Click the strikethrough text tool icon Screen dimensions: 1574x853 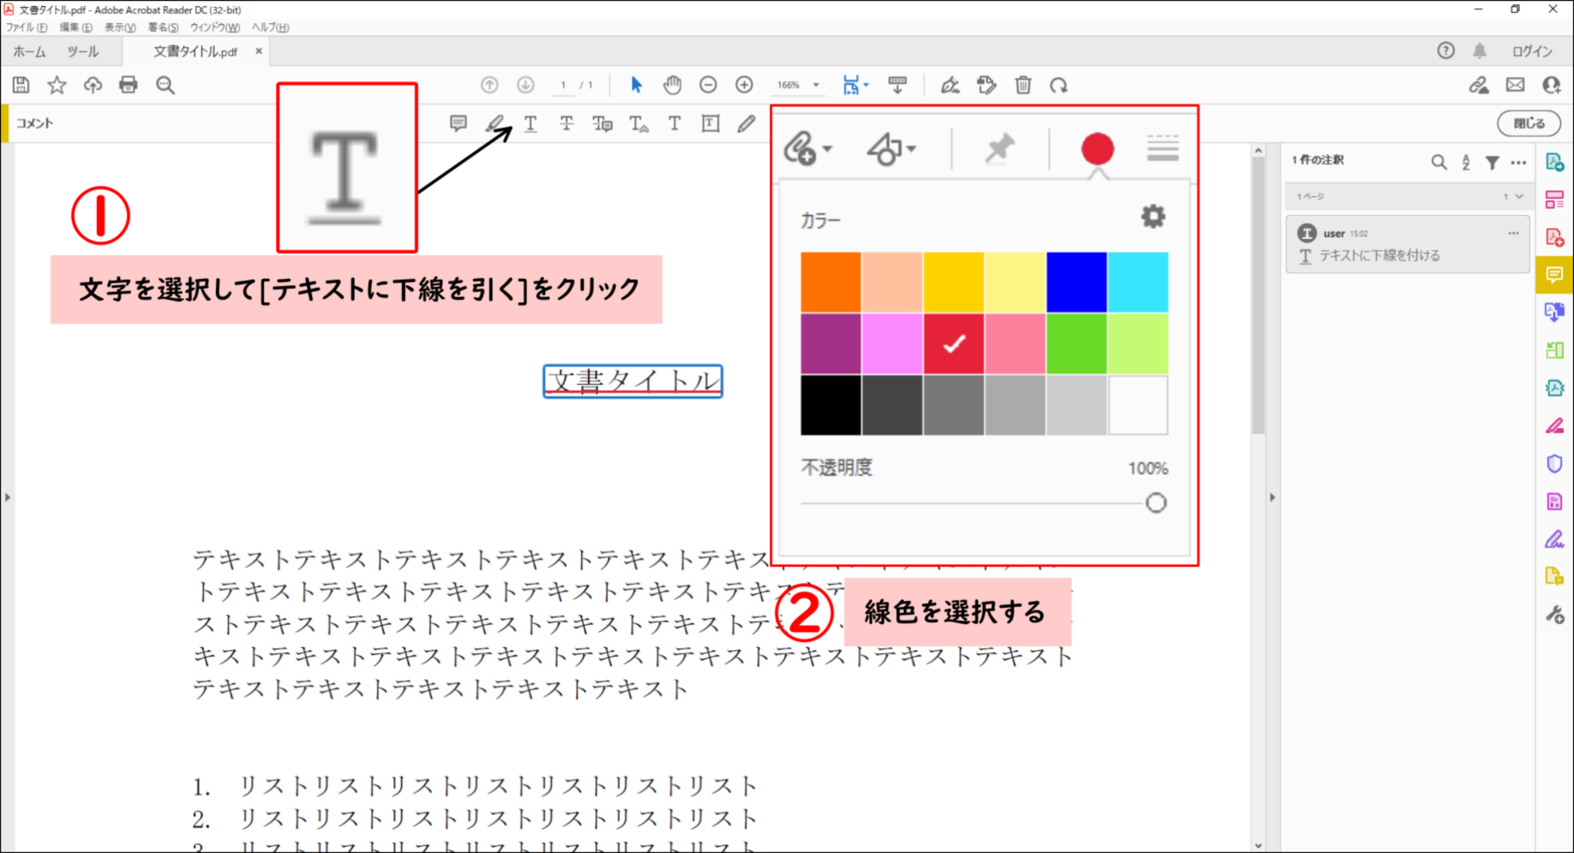[x=566, y=124]
